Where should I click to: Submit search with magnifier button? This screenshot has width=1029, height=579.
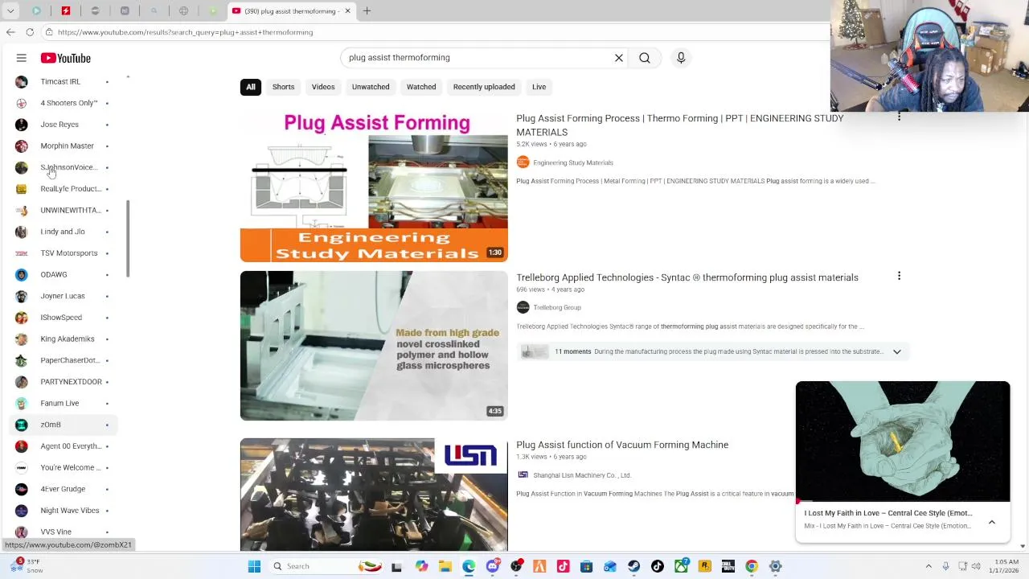coord(645,58)
